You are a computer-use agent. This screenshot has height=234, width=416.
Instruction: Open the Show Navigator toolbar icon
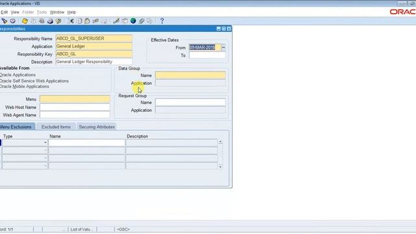[12, 21]
